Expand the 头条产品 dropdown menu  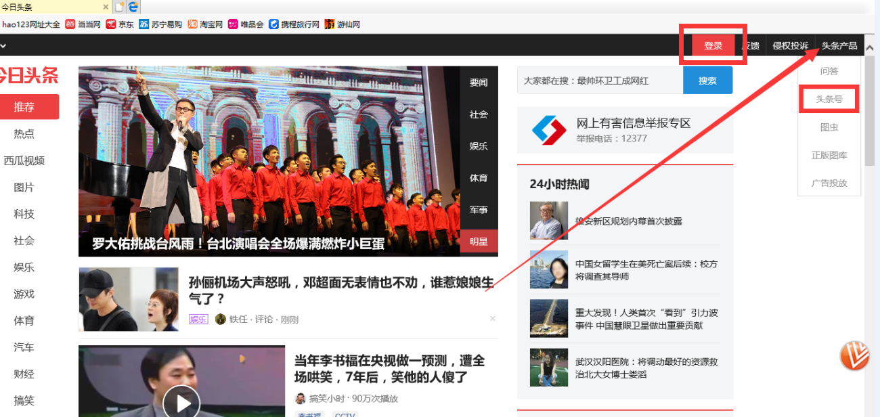[839, 45]
